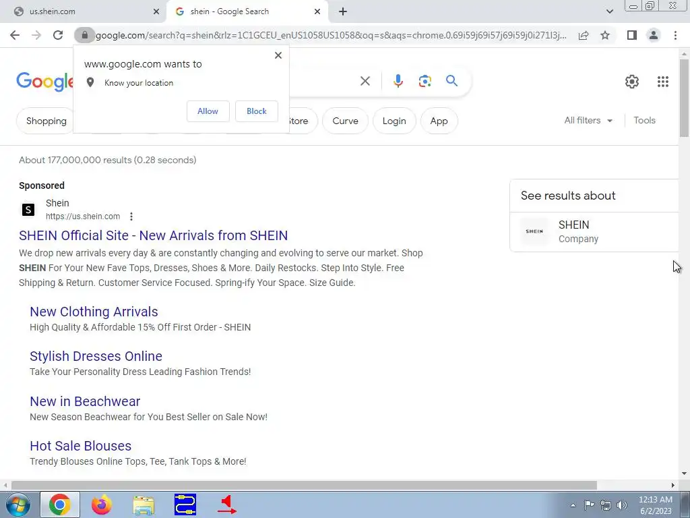
Task: Allow Google to know your location
Action: (208, 111)
